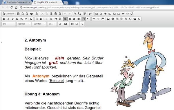Align text right

tap(74, 19)
